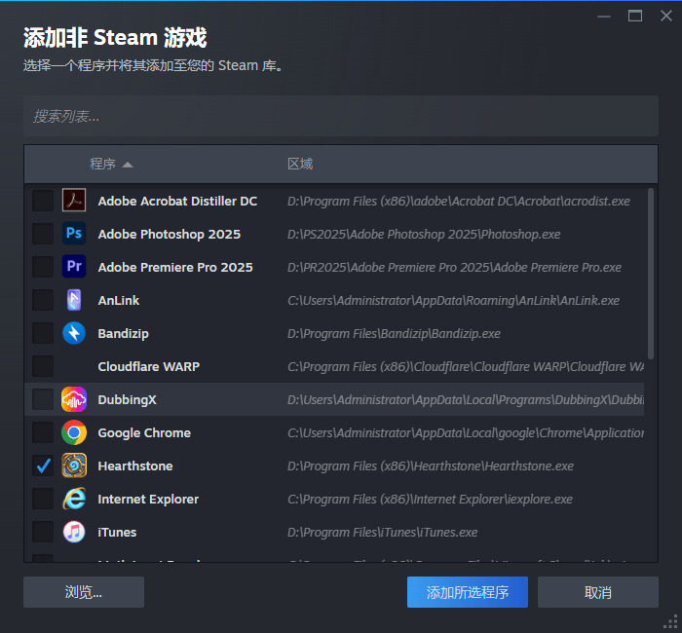The height and width of the screenshot is (633, 682).
Task: Click the window resize grip dots
Action: (672, 622)
